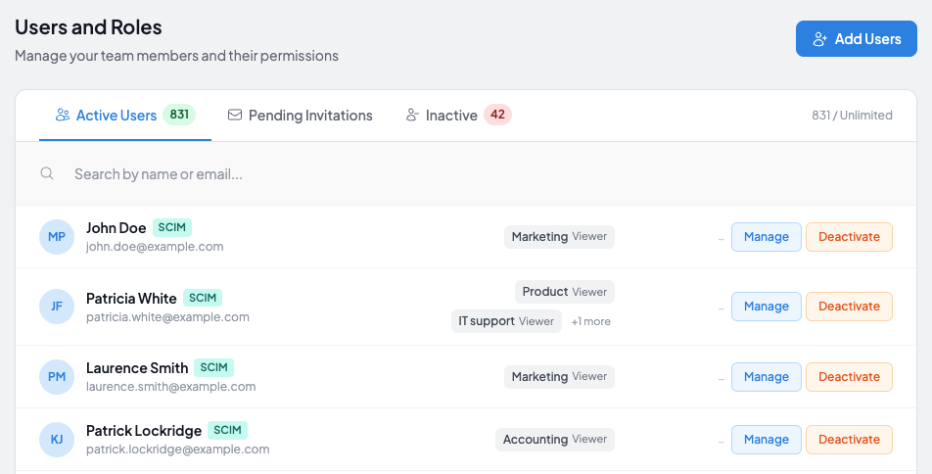The height and width of the screenshot is (474, 932).
Task: Open the Pending Invitations tab
Action: tap(301, 115)
